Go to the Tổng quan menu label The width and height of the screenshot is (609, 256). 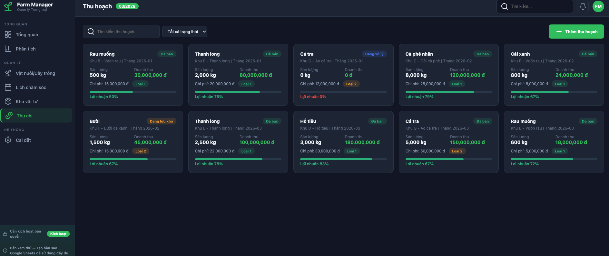[x=27, y=35]
